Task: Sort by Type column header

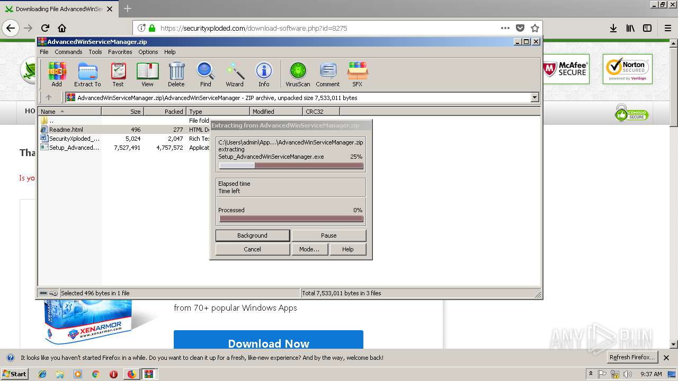Action: [x=218, y=112]
